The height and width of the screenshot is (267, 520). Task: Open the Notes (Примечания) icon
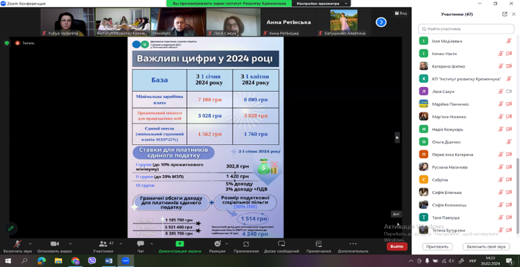(319, 244)
